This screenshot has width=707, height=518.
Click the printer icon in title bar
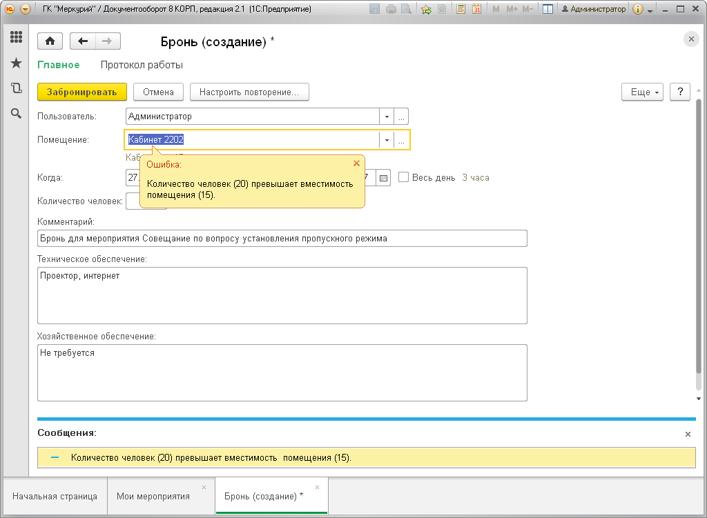[391, 9]
